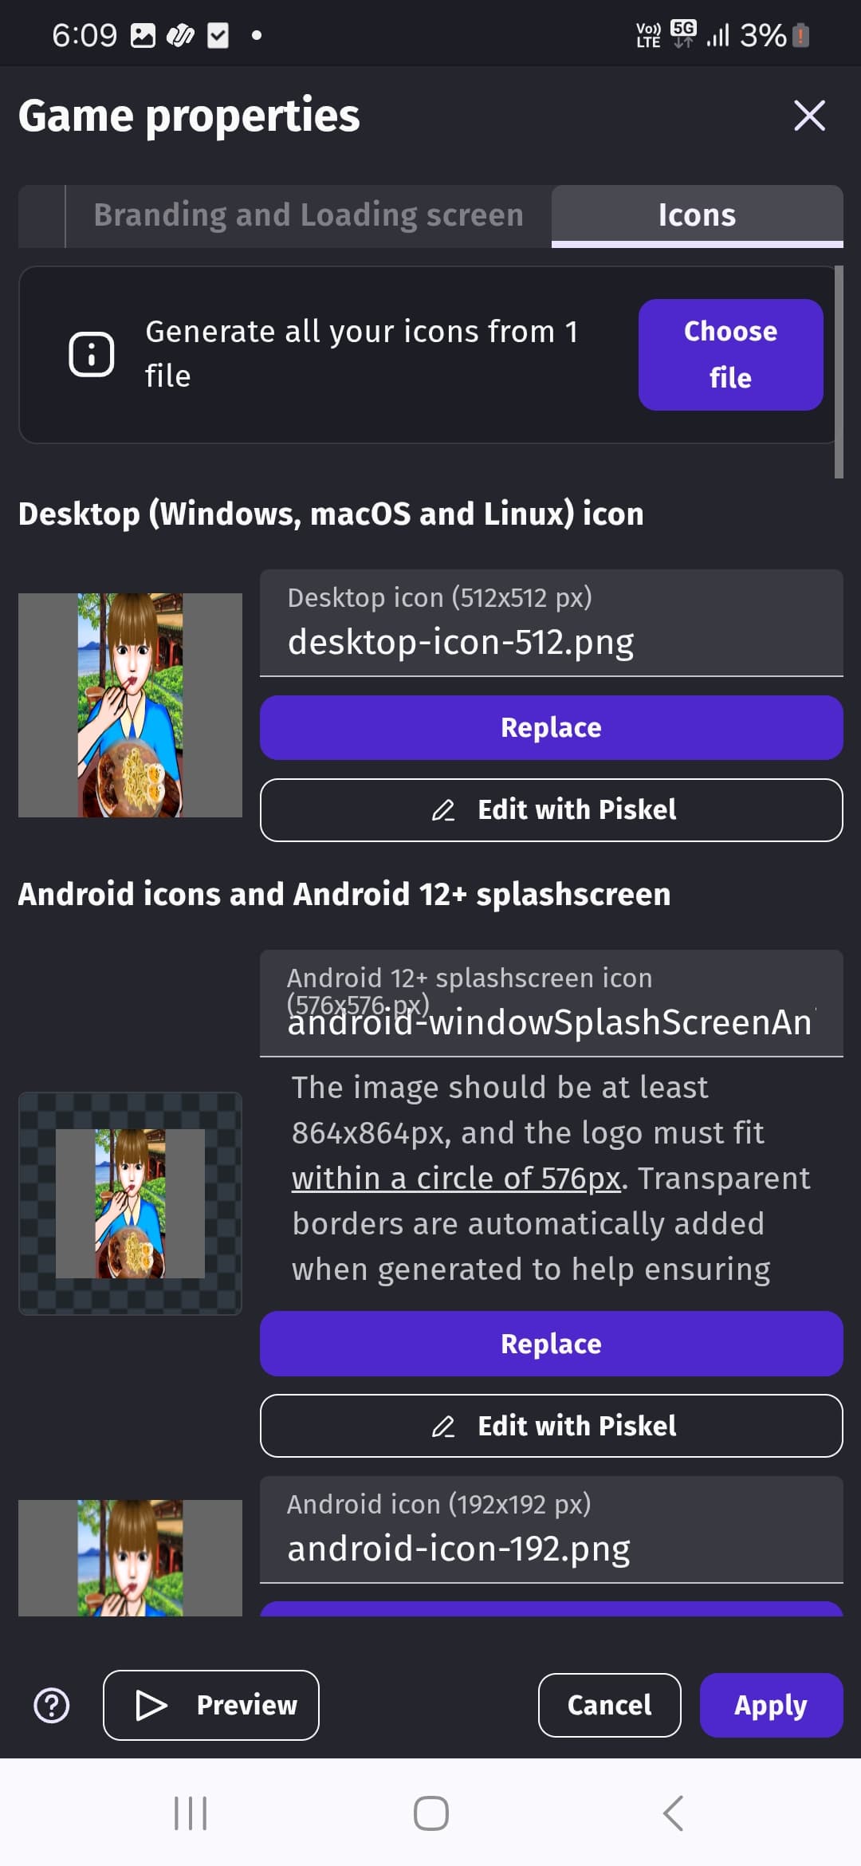
Task: Replace the desktop icon image
Action: coord(552,727)
